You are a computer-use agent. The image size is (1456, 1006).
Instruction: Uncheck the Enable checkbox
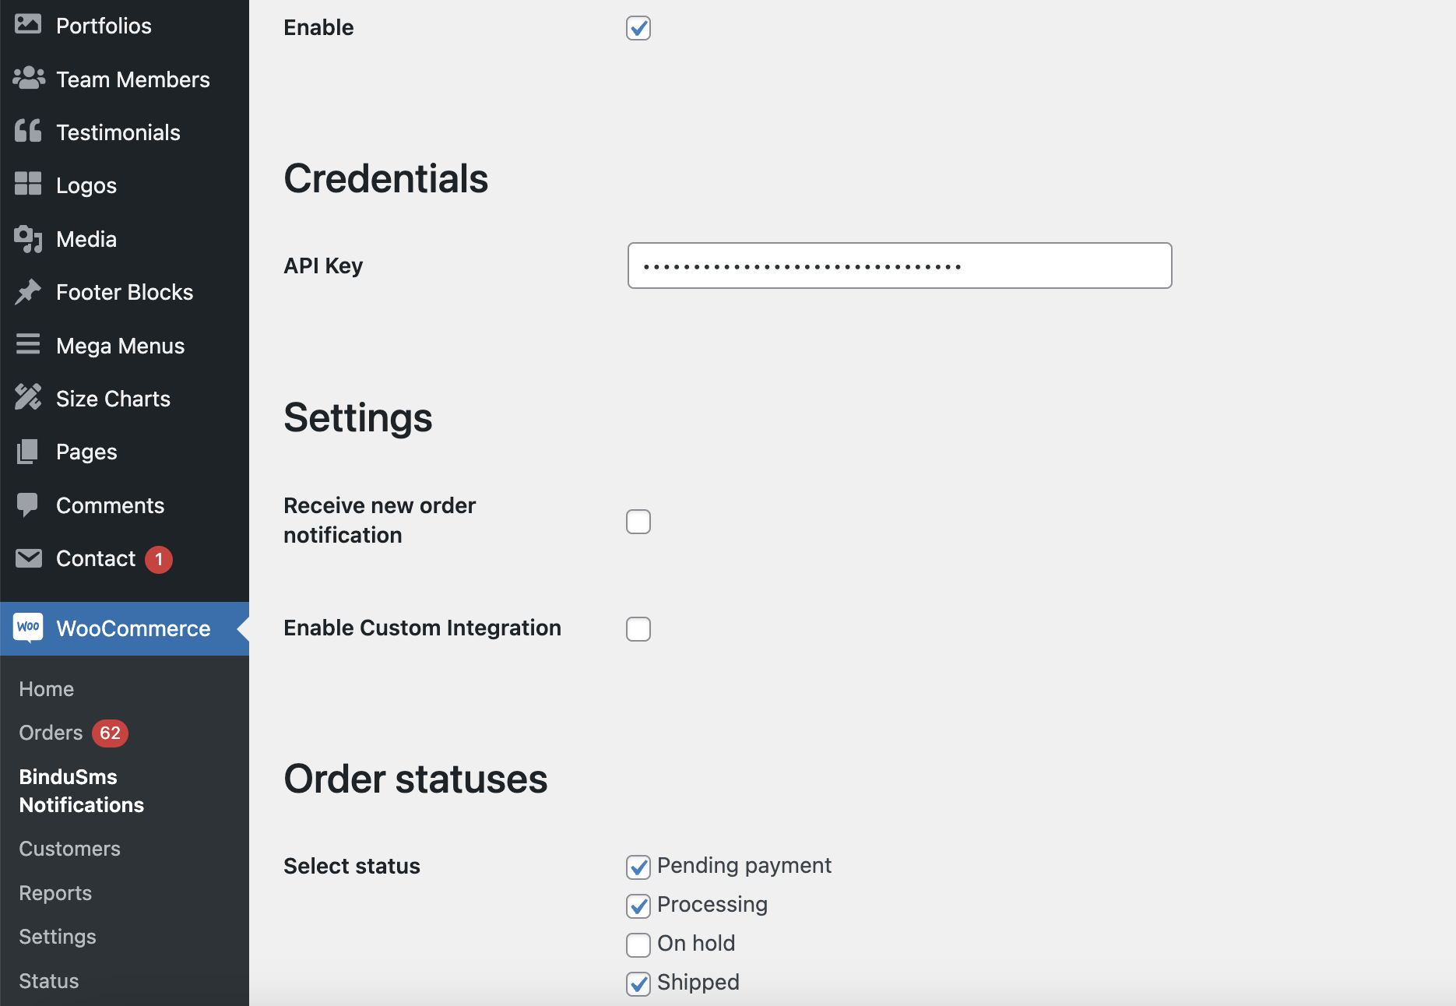point(638,28)
